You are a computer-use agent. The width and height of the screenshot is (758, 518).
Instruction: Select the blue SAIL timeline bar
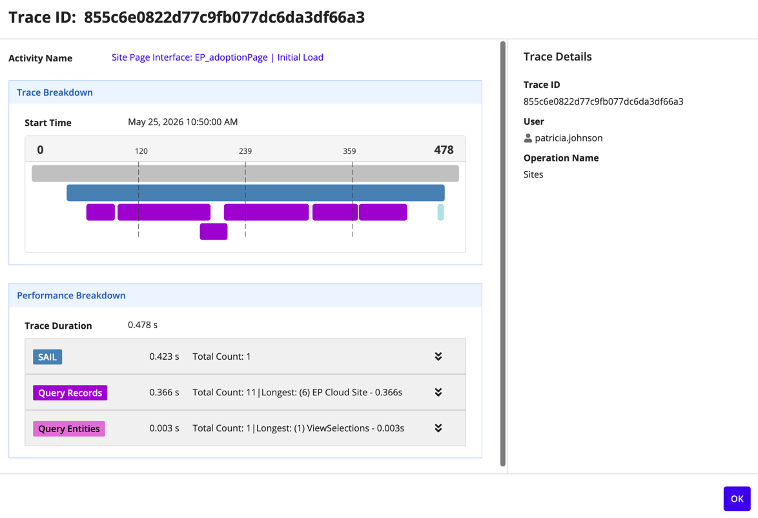coord(255,193)
